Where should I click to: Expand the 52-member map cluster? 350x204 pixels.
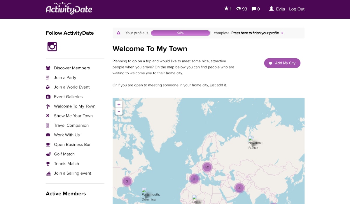pyautogui.click(x=207, y=167)
